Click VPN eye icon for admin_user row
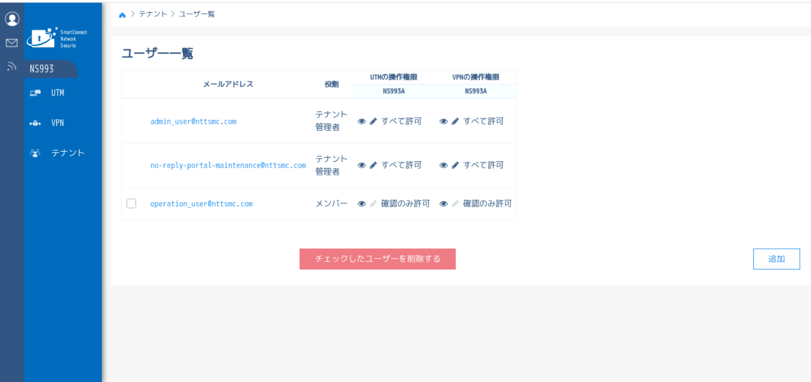The height and width of the screenshot is (382, 811). point(443,122)
